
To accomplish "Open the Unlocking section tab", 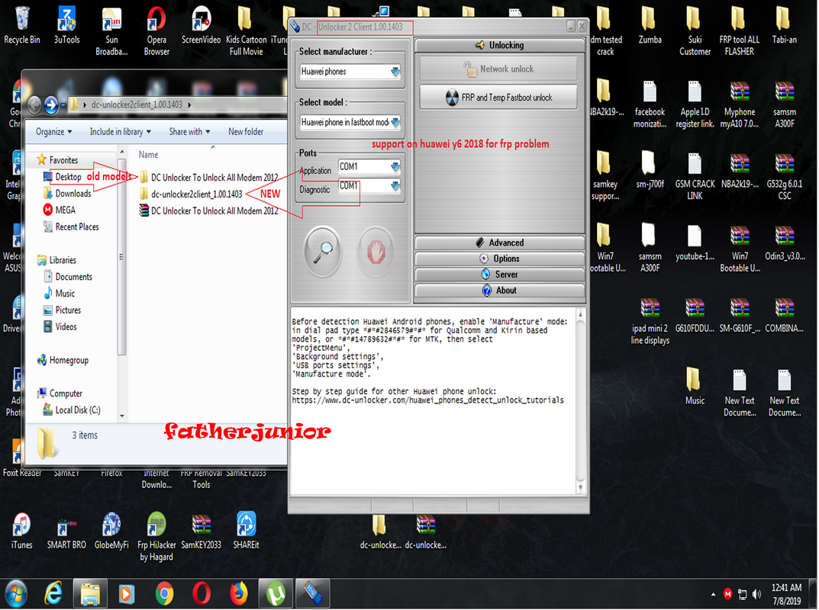I will tap(500, 45).
